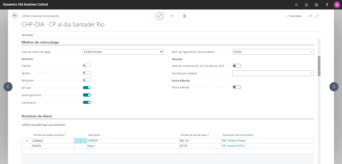
Task: Open settings gear icon
Action: (316, 5)
